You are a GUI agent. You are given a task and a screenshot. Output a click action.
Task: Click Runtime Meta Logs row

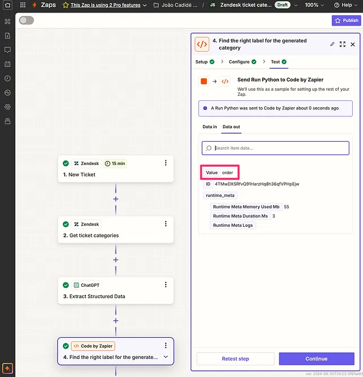233,225
